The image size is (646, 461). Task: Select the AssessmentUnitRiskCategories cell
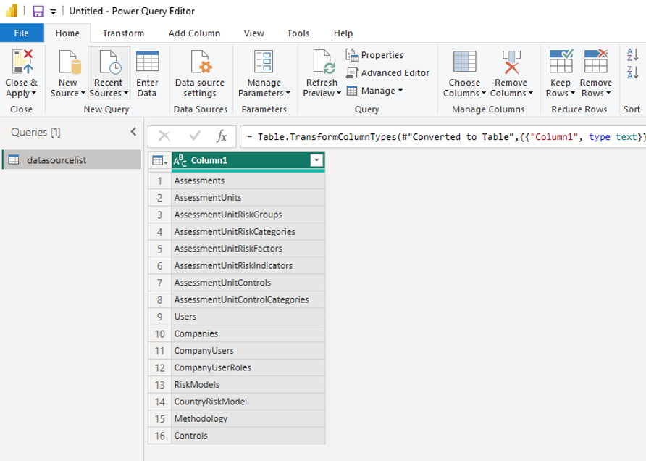pos(248,231)
